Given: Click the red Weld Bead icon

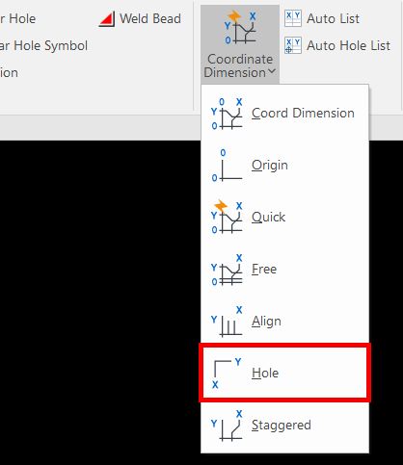Looking at the screenshot, I should tap(107, 19).
